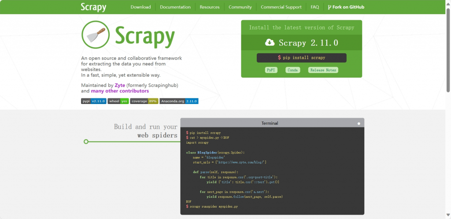The image size is (451, 219).
Task: Click the pypi v2.11.0 badge
Action: (x=94, y=101)
